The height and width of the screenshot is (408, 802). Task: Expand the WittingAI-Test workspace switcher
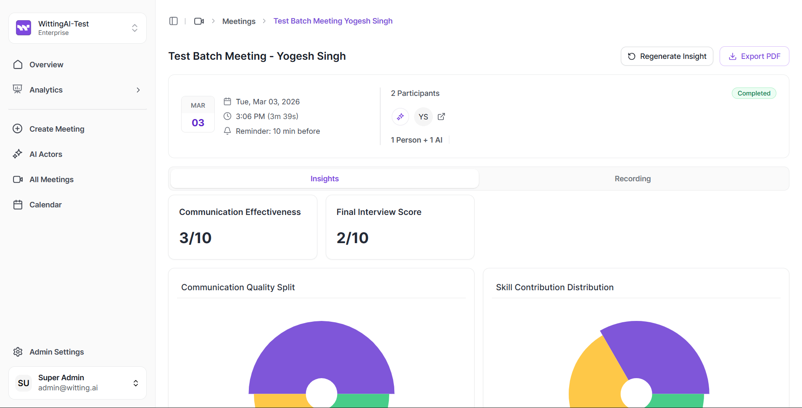click(x=135, y=28)
